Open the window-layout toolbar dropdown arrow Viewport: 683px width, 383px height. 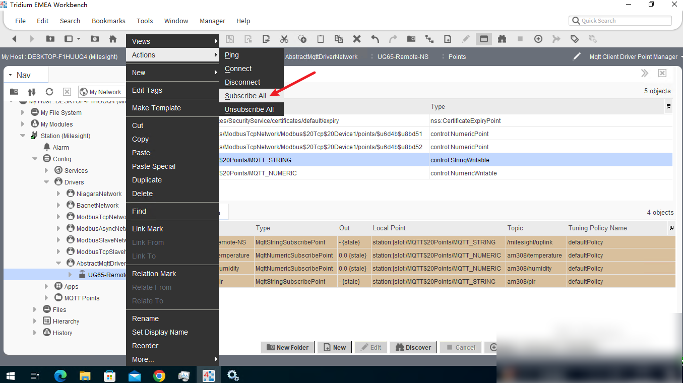coord(79,39)
